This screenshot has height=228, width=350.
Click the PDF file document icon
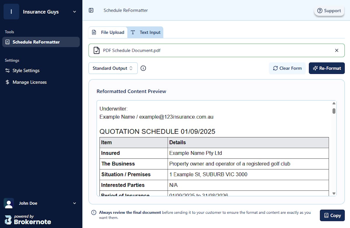(x=96, y=50)
